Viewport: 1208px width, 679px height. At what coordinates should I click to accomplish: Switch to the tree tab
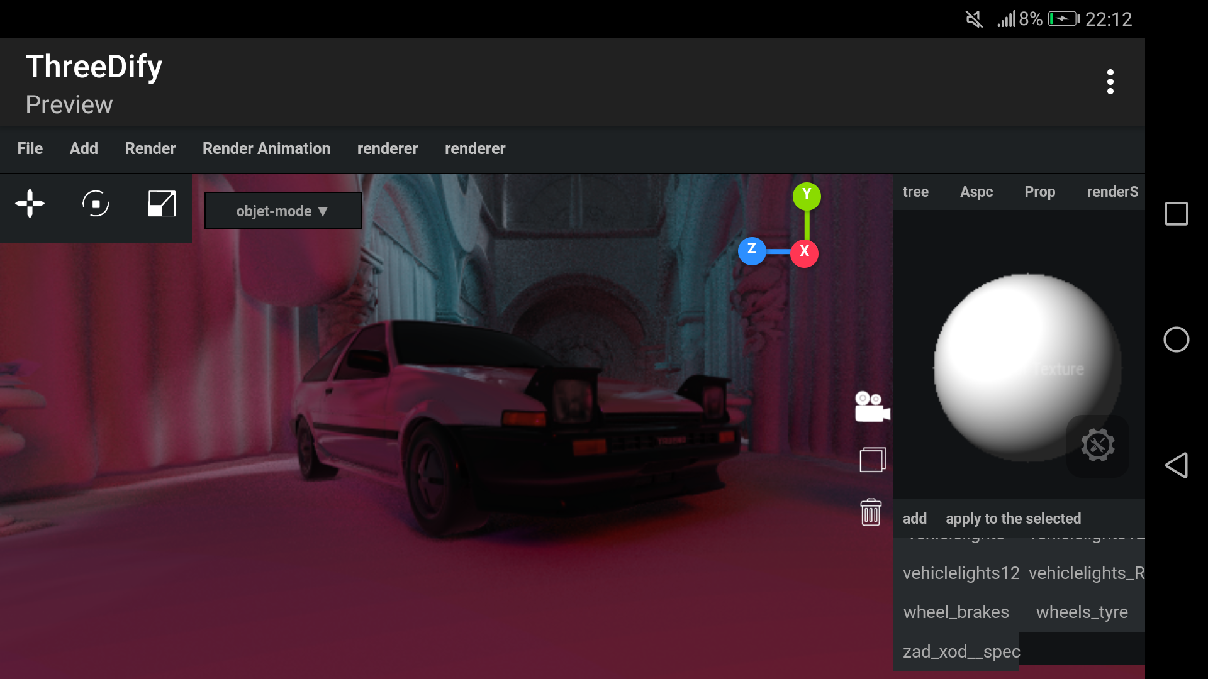[915, 192]
